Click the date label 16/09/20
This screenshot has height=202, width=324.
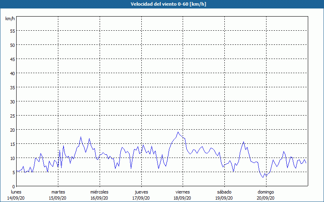[x=99, y=198]
